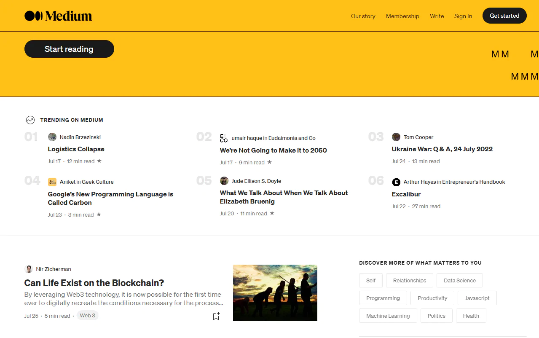Click the member-only star on We're Not Going to Make it to 2050

pyautogui.click(x=270, y=162)
